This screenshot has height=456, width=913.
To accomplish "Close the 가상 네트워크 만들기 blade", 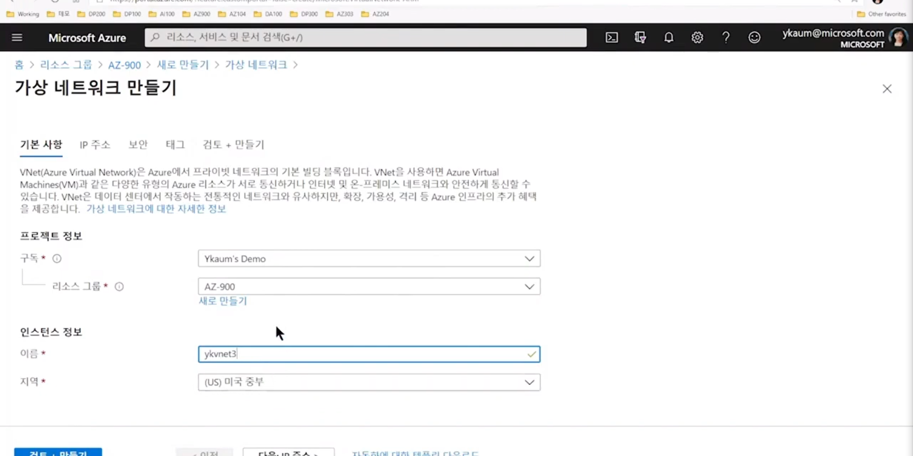I will 887,89.
